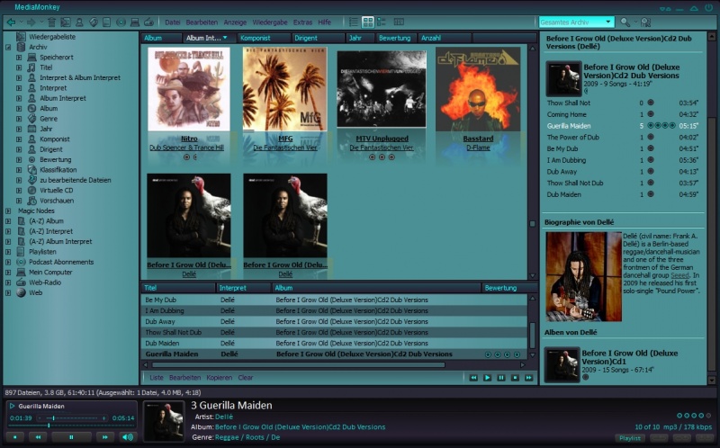
Task: Collapse the Archiv tree node
Action: [8, 47]
